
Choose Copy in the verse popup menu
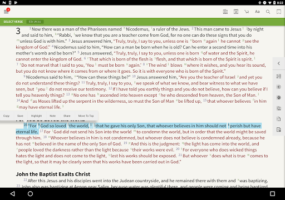[6, 116]
